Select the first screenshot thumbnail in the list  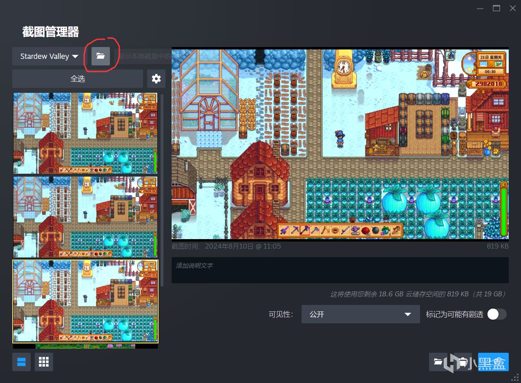point(85,133)
